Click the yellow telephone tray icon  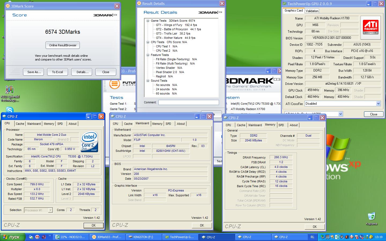pos(371,237)
